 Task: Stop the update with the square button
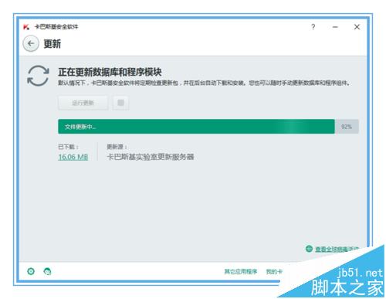tap(120, 103)
